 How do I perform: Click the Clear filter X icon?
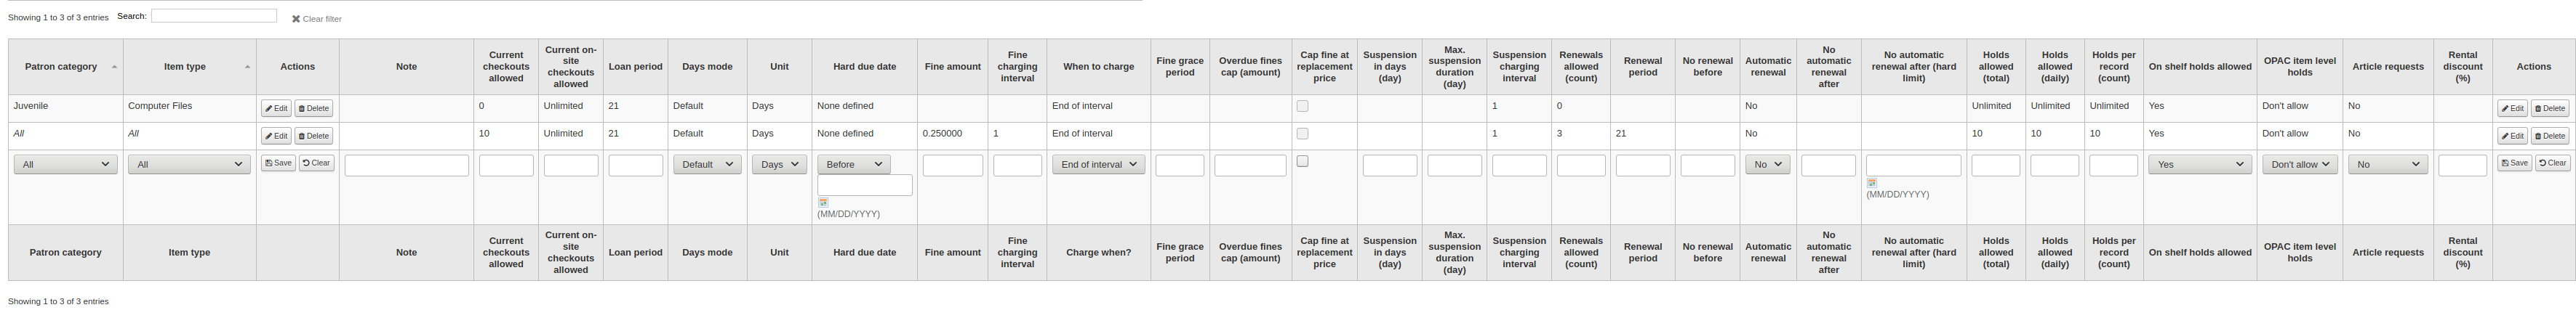click(296, 19)
